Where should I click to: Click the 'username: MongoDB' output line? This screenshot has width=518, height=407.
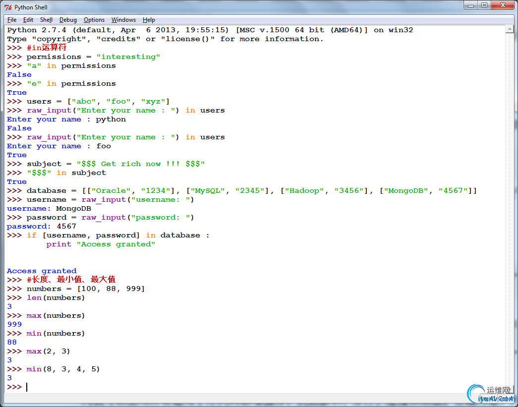pyautogui.click(x=49, y=208)
